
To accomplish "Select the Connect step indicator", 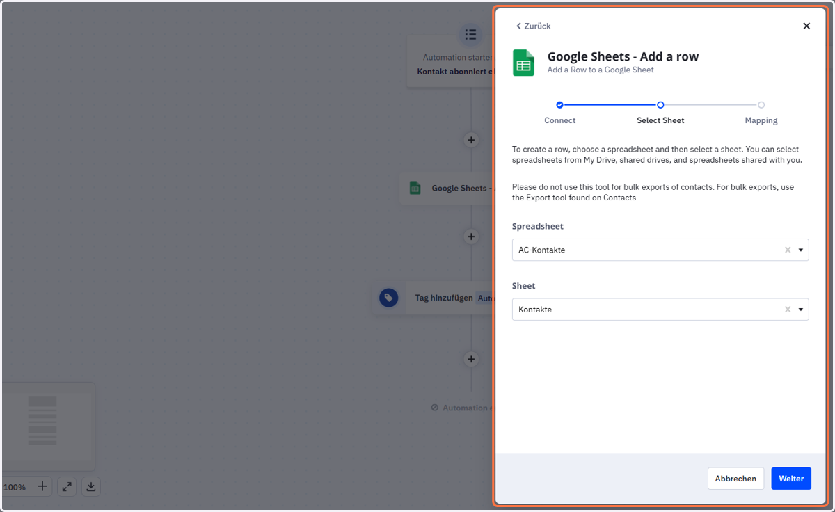I will (559, 105).
